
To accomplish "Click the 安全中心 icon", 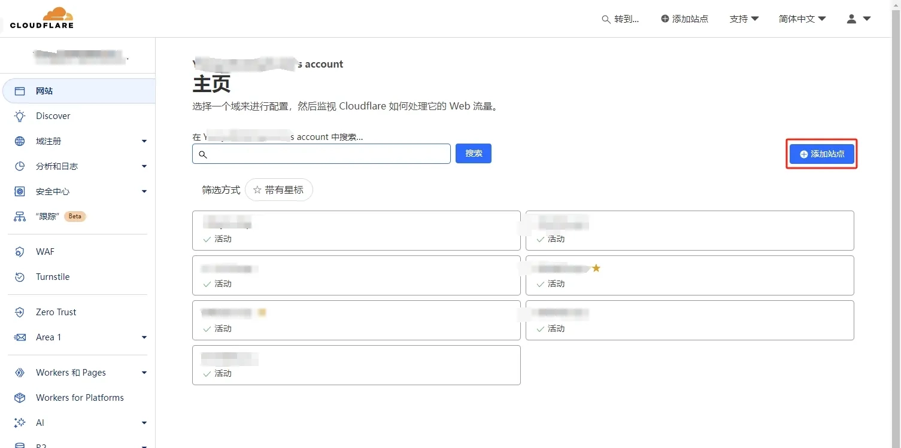I will pos(20,191).
